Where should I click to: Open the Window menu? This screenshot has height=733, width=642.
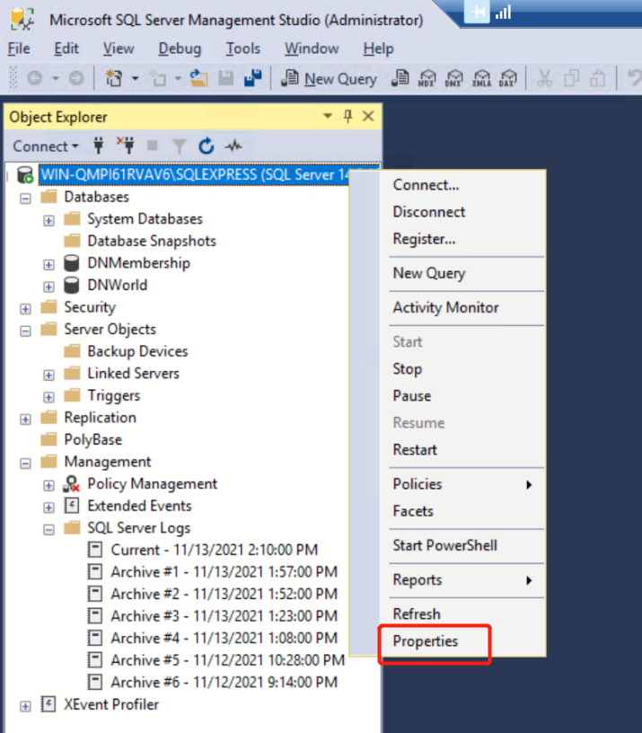coord(312,49)
